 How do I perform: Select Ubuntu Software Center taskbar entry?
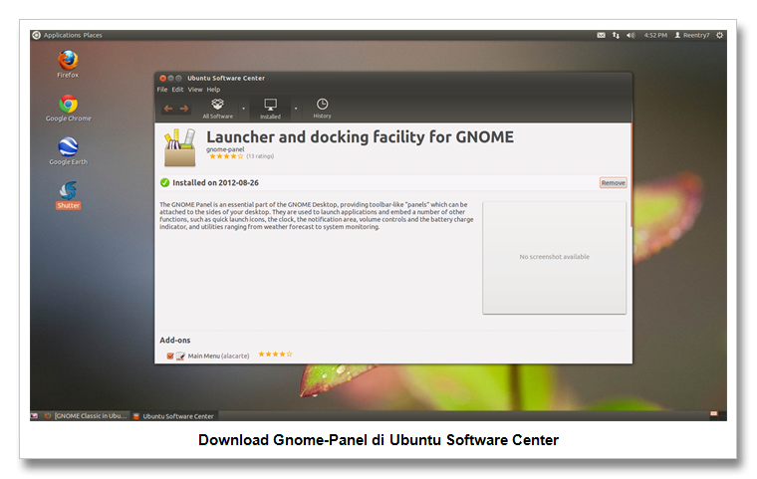[x=173, y=415]
